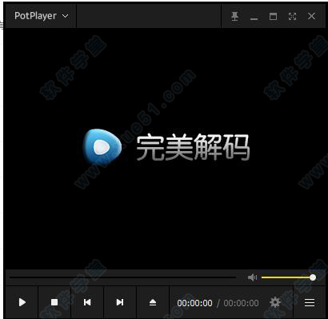Switch to fullscreen mode
The height and width of the screenshot is (319, 328).
point(293,17)
